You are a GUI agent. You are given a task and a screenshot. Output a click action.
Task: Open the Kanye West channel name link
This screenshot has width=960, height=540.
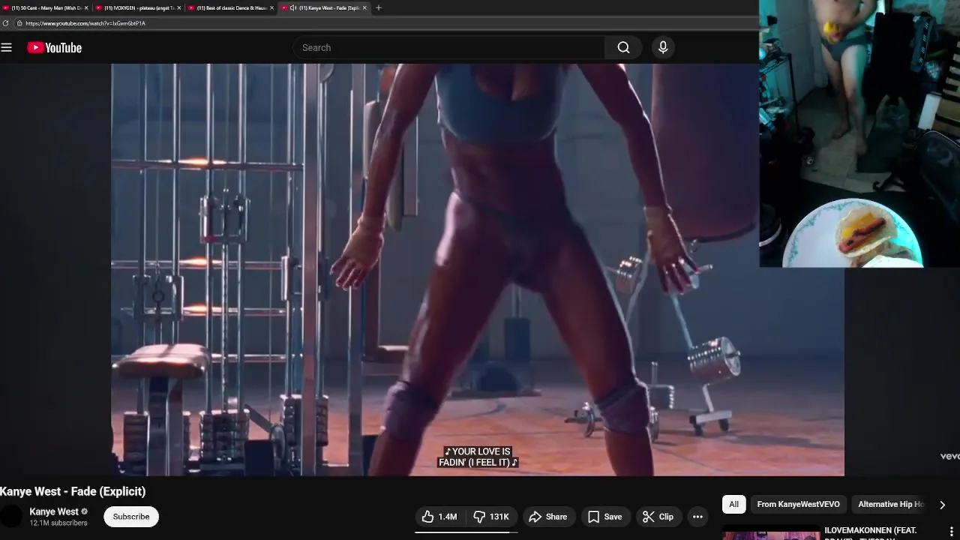tap(54, 511)
